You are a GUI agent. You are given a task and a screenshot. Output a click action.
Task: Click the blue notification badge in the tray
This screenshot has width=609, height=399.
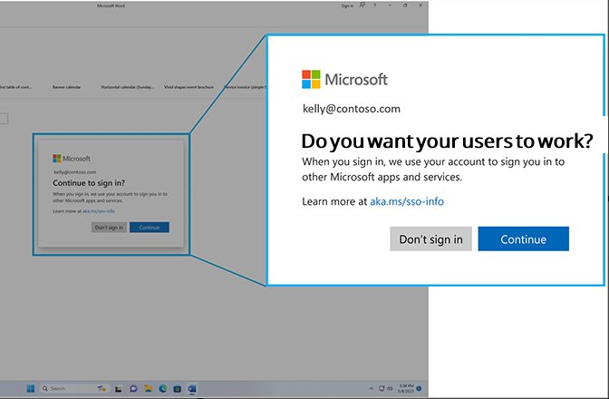[x=419, y=388]
